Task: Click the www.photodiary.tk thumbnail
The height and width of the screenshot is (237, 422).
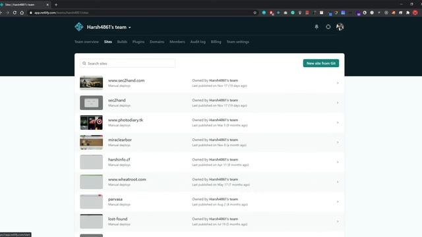Action: pos(91,122)
